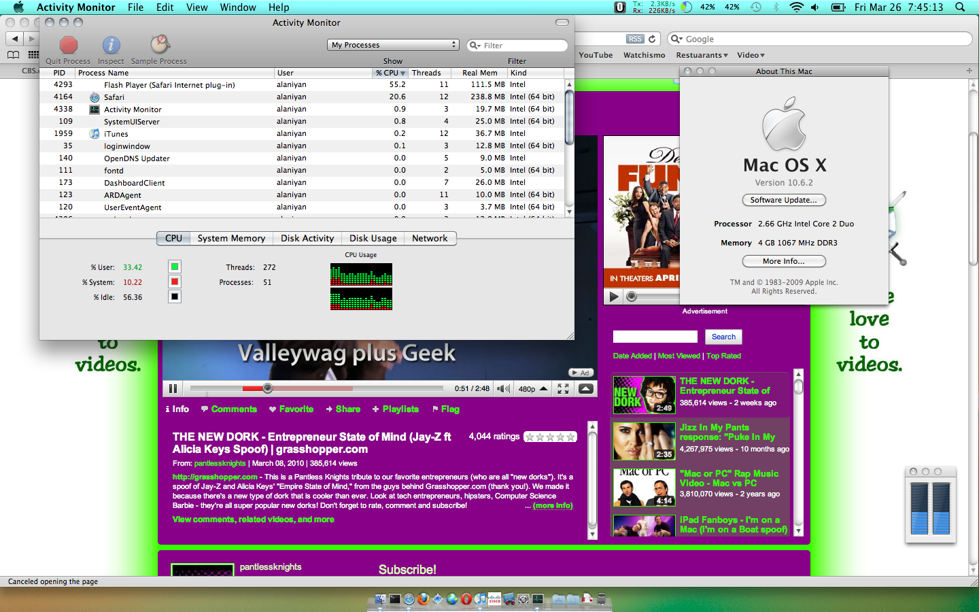The height and width of the screenshot is (612, 979).
Task: Open Finder from the Dock
Action: pyautogui.click(x=381, y=599)
